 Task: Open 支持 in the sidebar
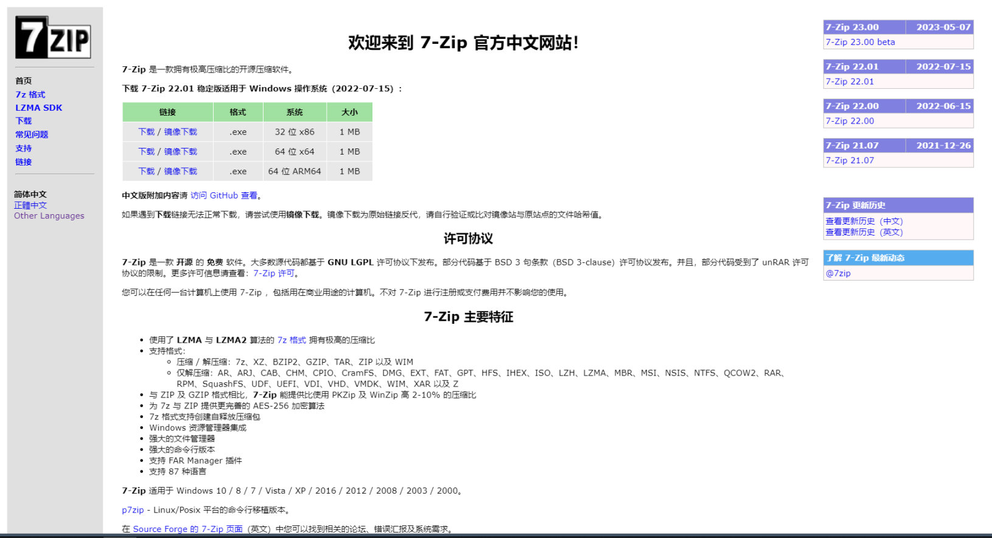tap(24, 148)
